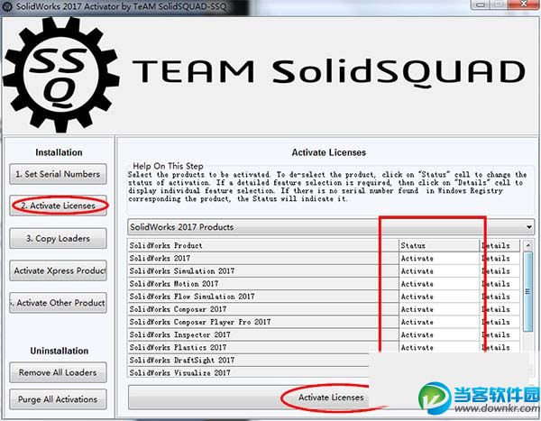Open Details for SolidWorks Flow Simulation 2017
Image resolution: width=541 pixels, height=421 pixels.
[x=500, y=297]
